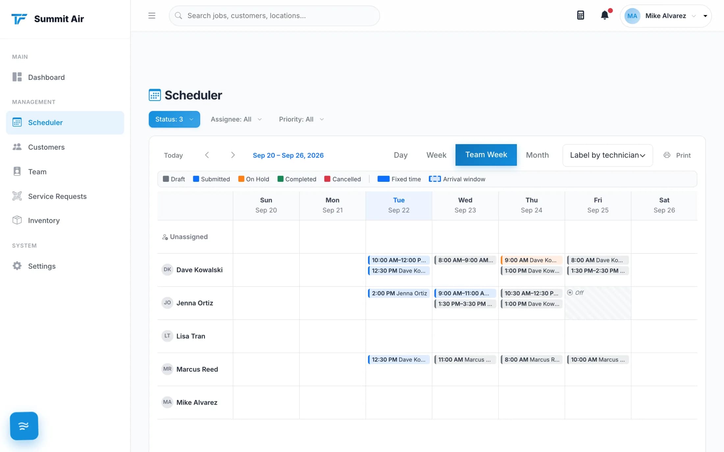The image size is (724, 452).
Task: Click the Sep 20 – Sep 26, 2026 date range
Action: point(288,155)
